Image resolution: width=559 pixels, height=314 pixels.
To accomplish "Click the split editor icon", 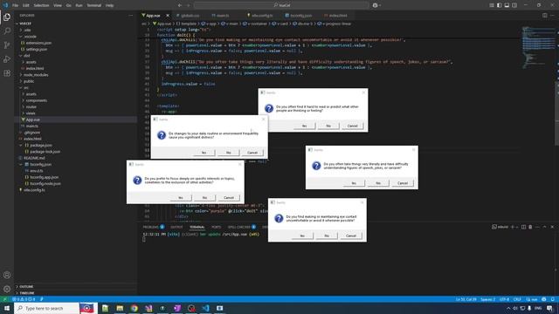I will pyautogui.click(x=545, y=16).
